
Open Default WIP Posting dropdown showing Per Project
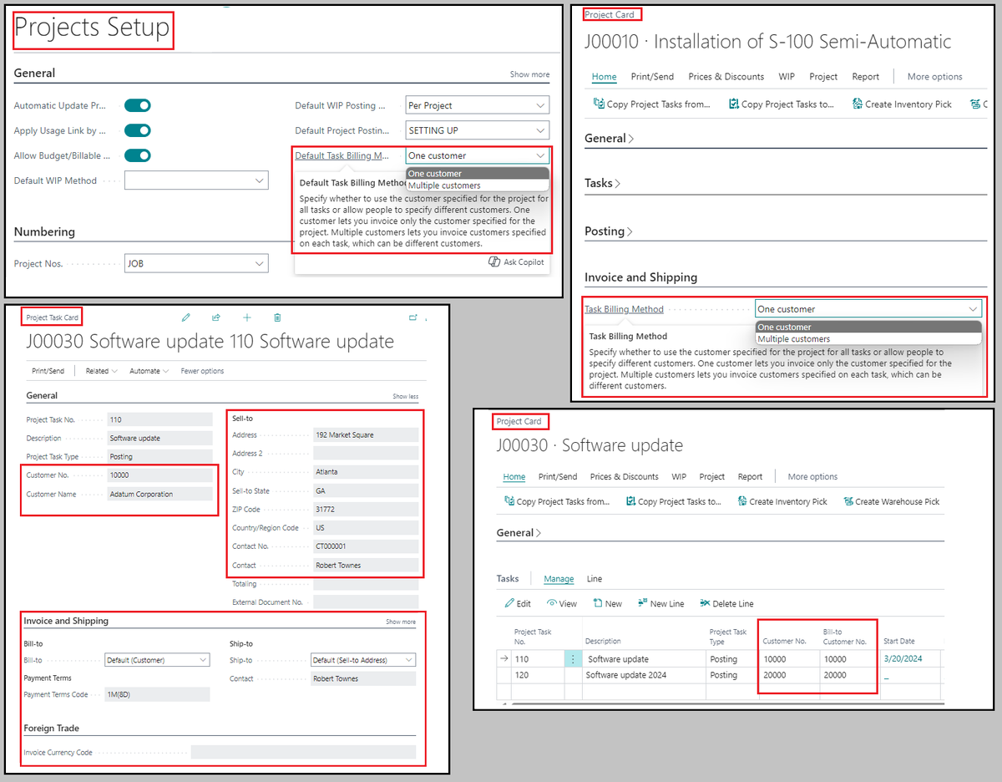477,105
